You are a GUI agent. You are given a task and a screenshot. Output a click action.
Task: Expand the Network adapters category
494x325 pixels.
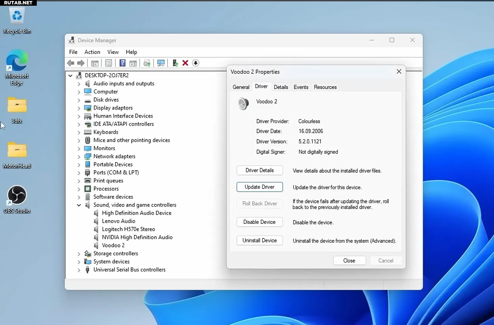click(79, 157)
